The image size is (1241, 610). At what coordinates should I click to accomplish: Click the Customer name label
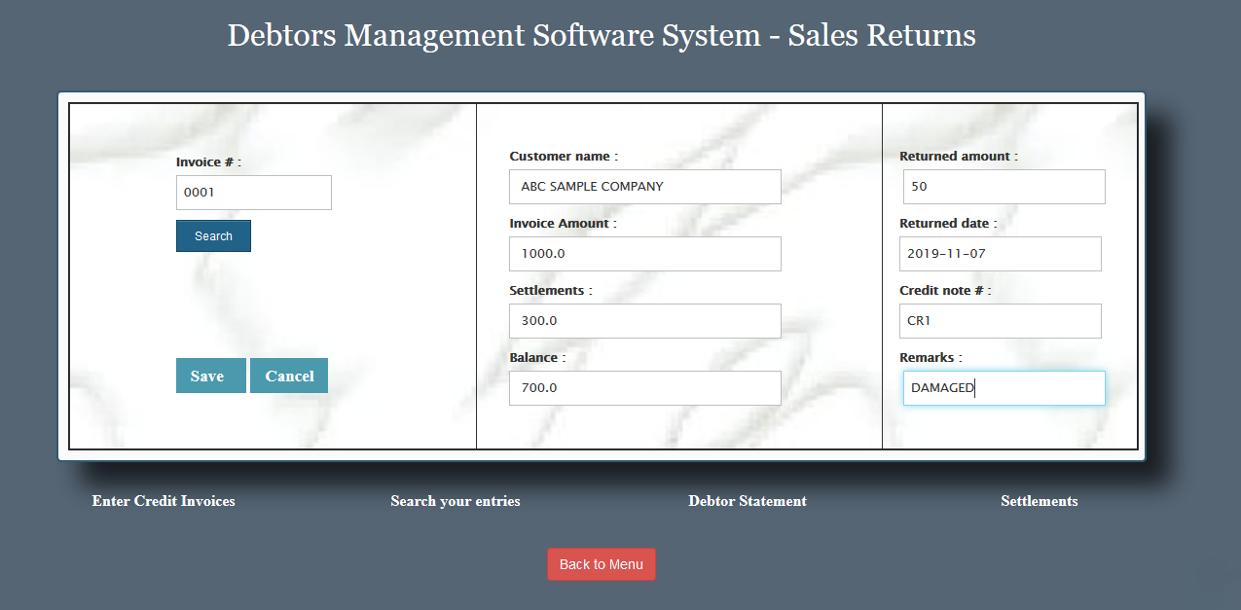tap(564, 157)
